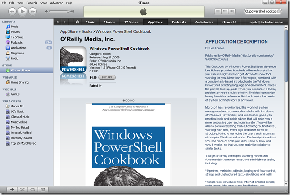Go back in the iTunes Store
Viewport: 290px width, 195px height.
[x=57, y=22]
